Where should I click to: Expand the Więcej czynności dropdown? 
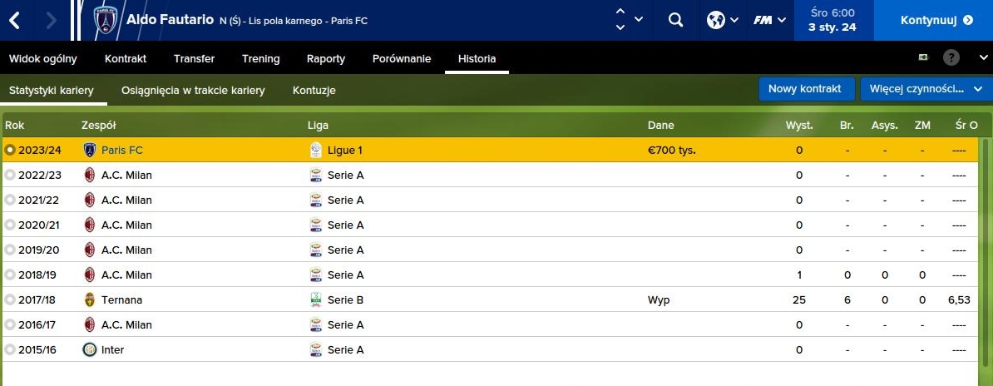click(x=925, y=89)
